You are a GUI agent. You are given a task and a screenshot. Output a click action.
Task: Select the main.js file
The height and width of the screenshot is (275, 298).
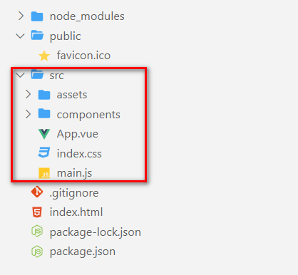click(x=74, y=173)
